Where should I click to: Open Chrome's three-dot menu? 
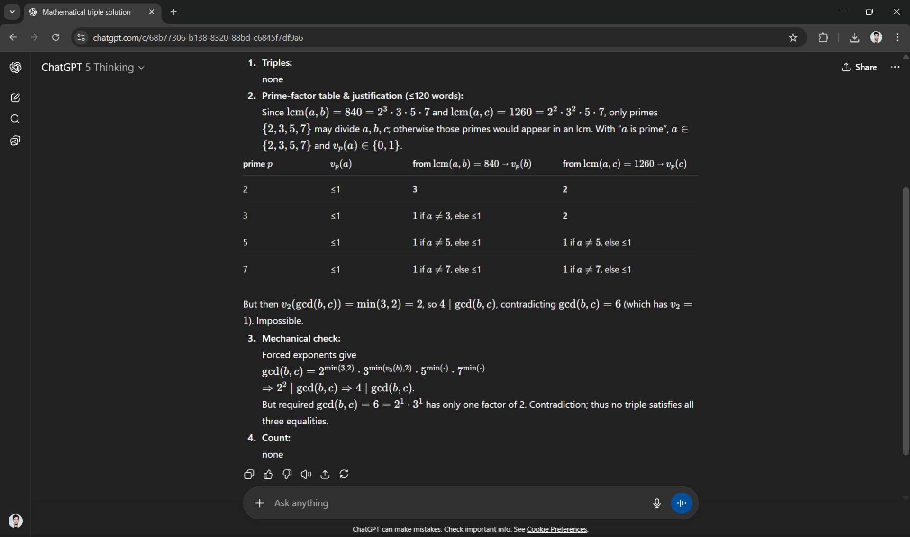click(897, 37)
